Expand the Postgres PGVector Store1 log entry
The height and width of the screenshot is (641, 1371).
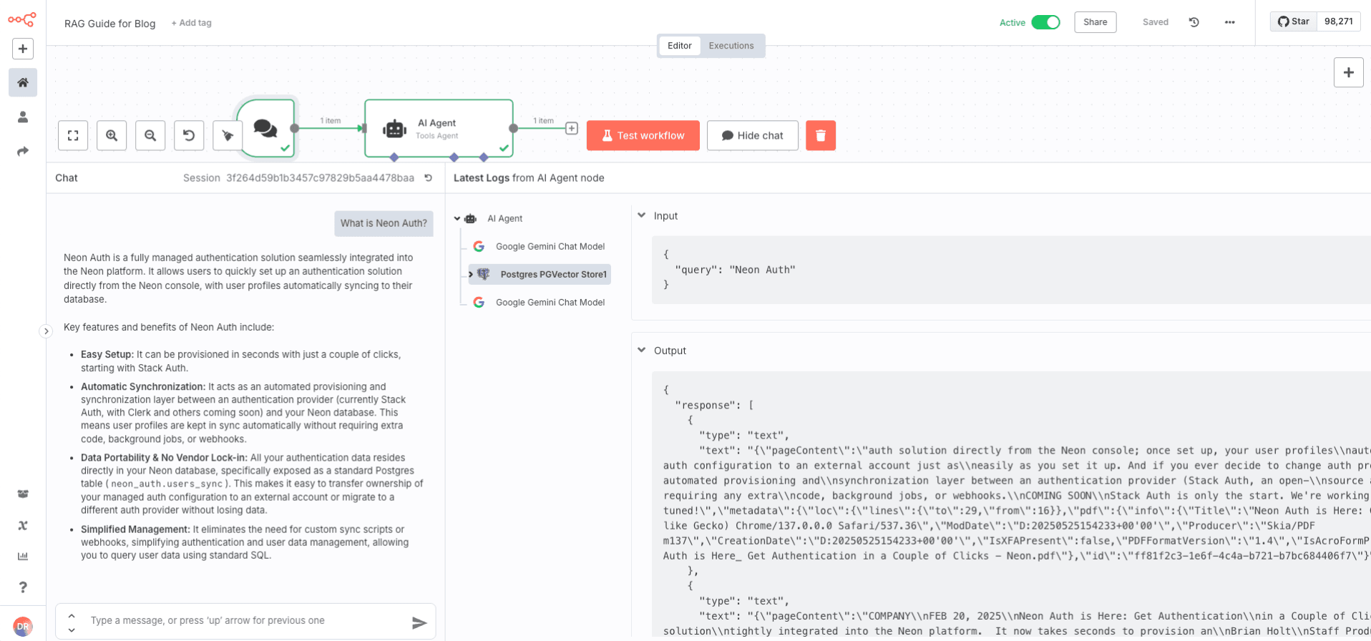pos(471,275)
